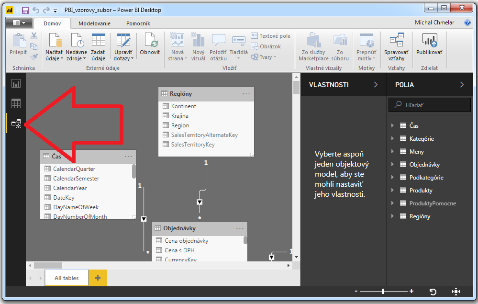Viewport: 478px width, 304px height.
Task: Expand the Objednávky table in POLIA
Action: [393, 165]
